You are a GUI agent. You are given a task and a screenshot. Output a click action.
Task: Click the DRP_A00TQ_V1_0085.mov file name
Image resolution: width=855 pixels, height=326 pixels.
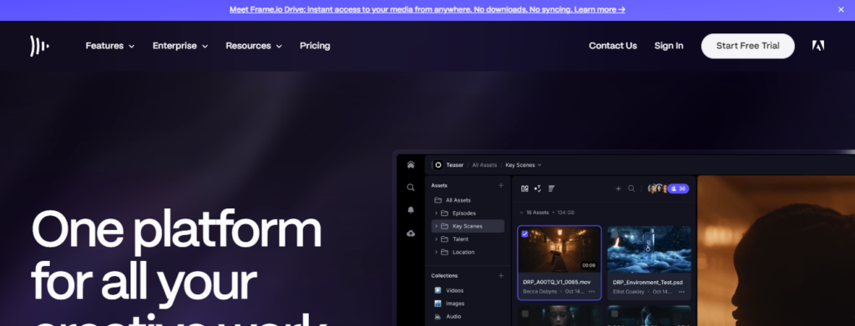(557, 283)
